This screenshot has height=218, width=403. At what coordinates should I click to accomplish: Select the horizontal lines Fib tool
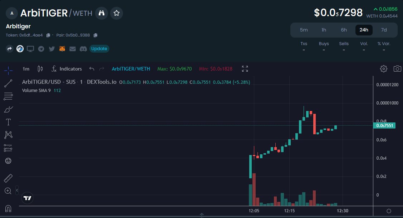tap(8, 96)
